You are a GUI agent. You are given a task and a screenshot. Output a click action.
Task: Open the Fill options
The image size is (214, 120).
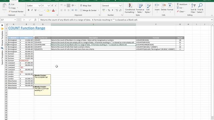click(x=180, y=8)
